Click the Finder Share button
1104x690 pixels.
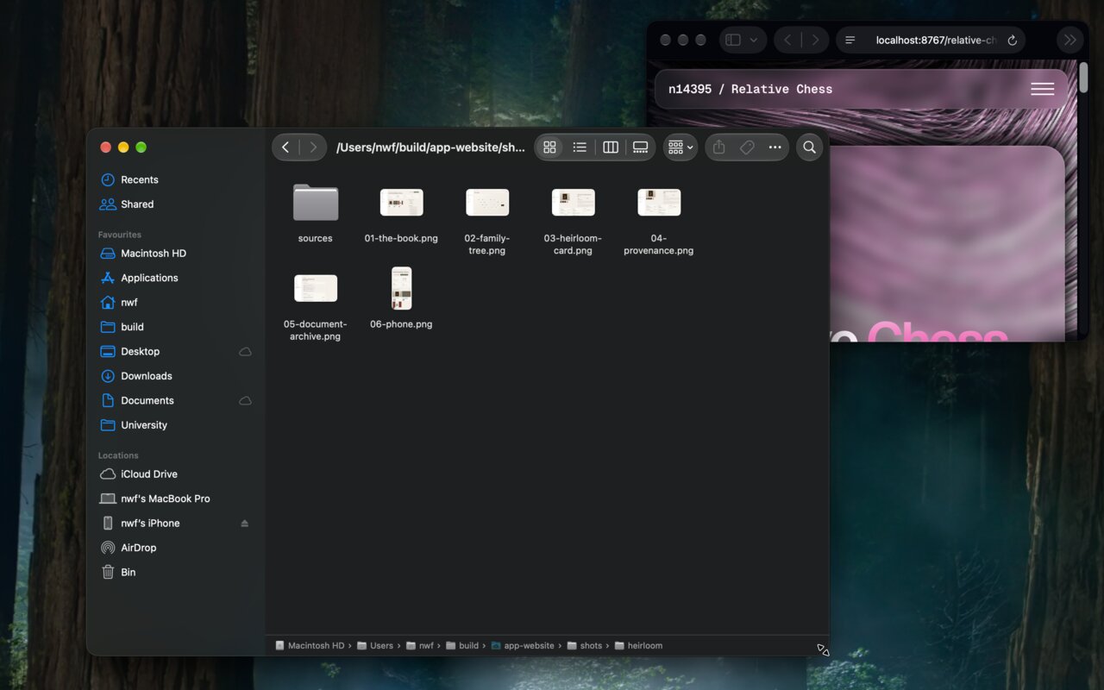click(719, 147)
